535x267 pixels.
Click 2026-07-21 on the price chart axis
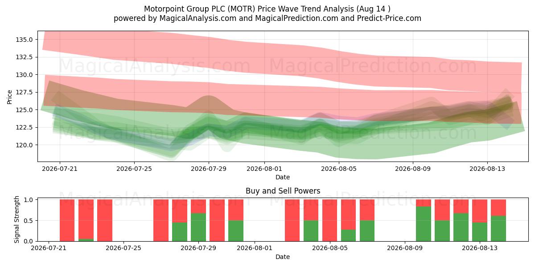pos(60,169)
